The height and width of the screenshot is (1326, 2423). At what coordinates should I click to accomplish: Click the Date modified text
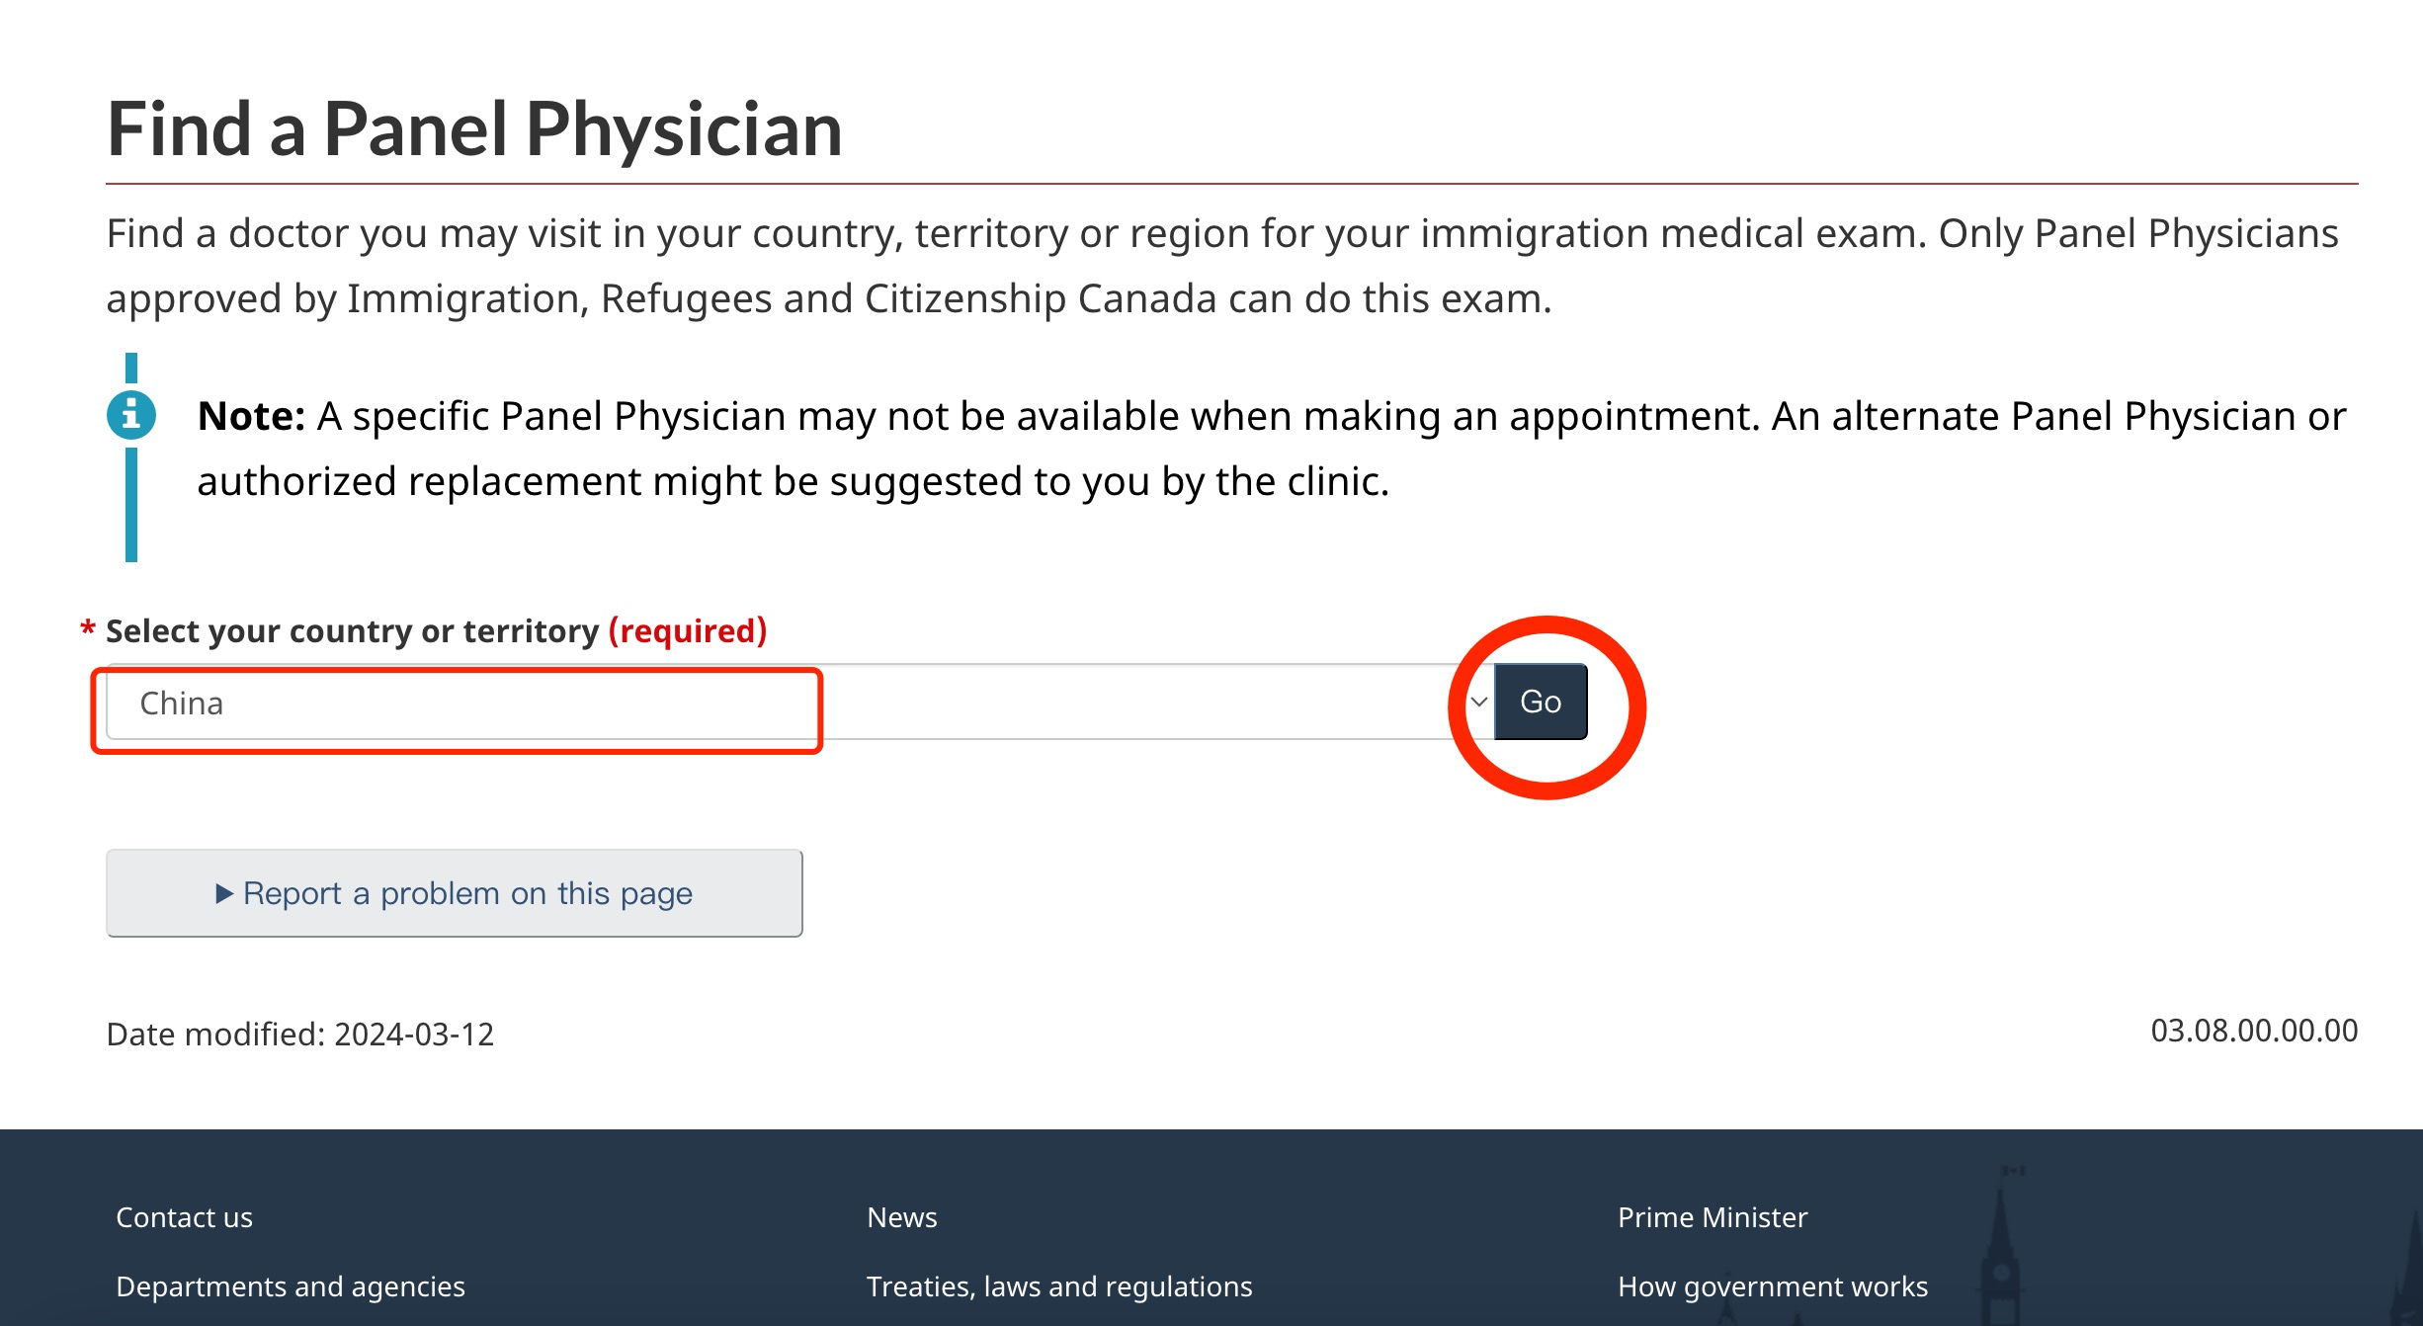299,1034
